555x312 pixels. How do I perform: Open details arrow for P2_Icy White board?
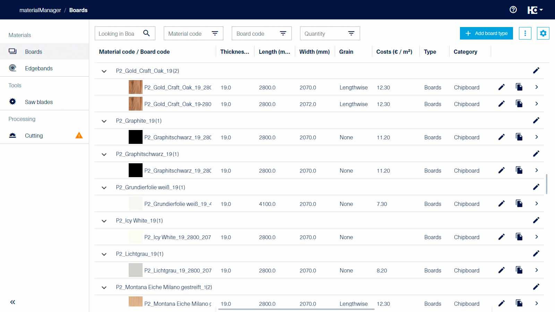click(x=537, y=237)
